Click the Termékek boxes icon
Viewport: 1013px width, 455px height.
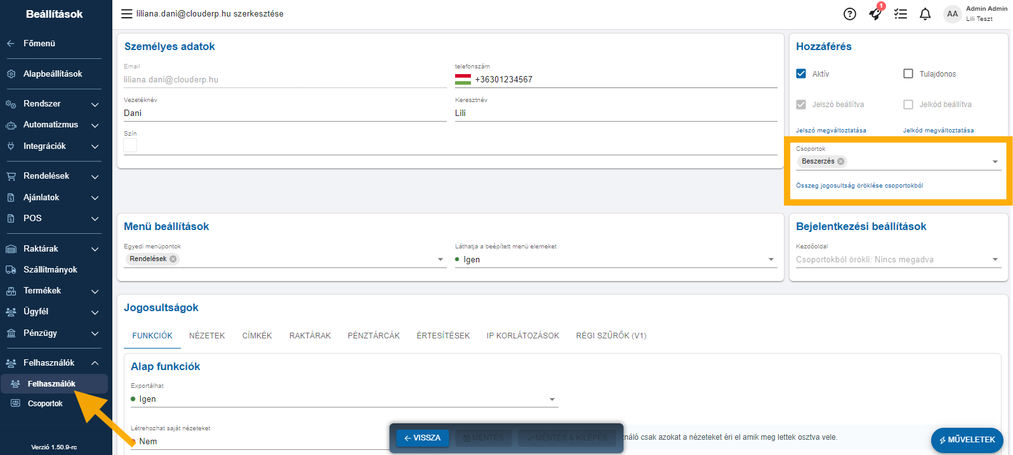tap(11, 291)
